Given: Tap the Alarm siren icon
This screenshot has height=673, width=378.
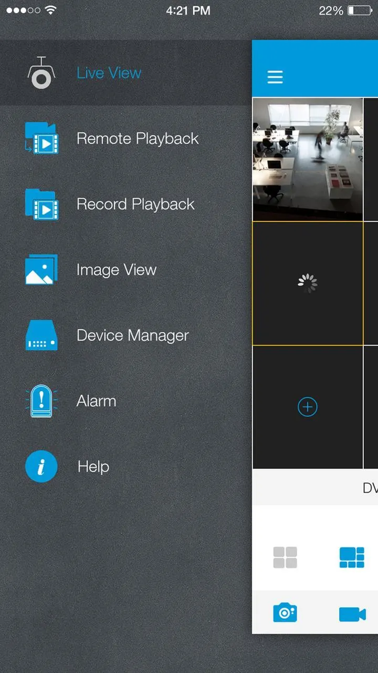Looking at the screenshot, I should coord(41,401).
